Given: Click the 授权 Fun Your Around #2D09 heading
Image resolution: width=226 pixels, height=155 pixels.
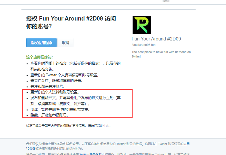Looking at the screenshot, I should coord(71,23).
